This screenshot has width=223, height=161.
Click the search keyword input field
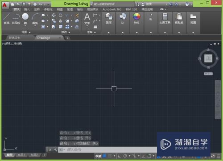[x=114, y=4]
